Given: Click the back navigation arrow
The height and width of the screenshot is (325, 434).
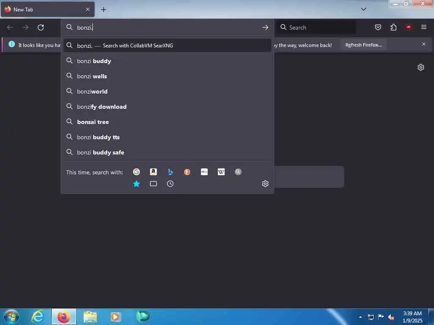Looking at the screenshot, I should pos(10,28).
